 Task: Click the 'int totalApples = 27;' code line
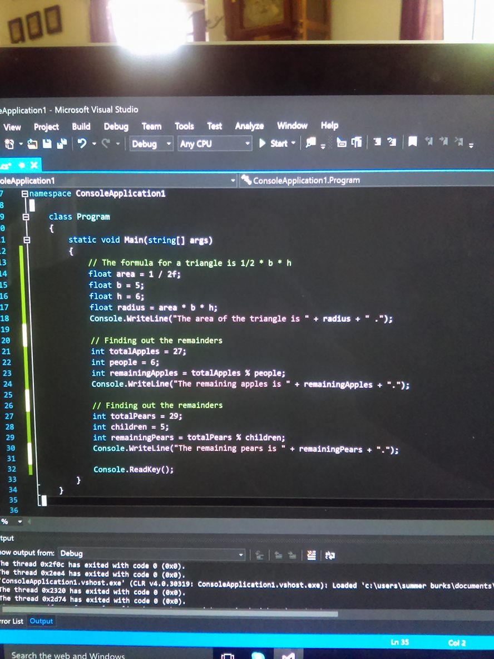coord(138,351)
